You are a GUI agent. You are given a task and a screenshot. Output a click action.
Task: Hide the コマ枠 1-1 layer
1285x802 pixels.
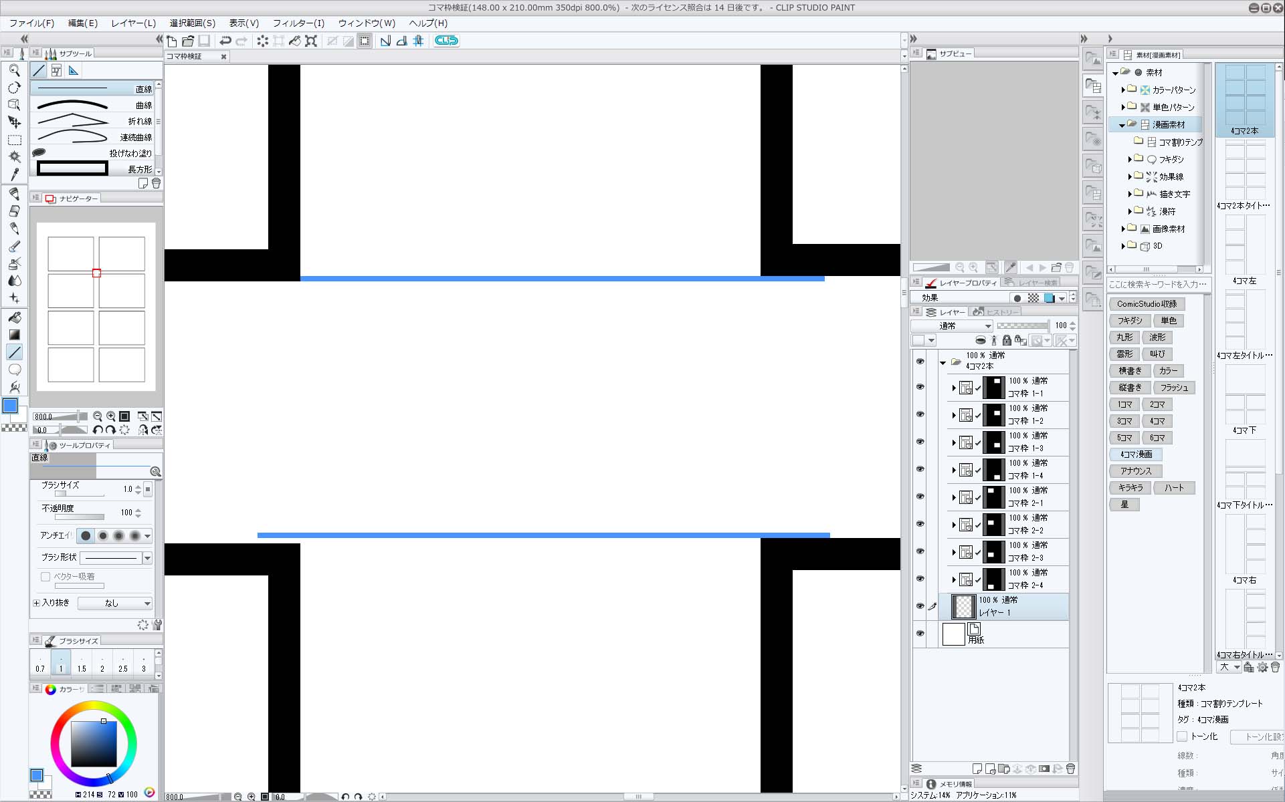point(920,387)
